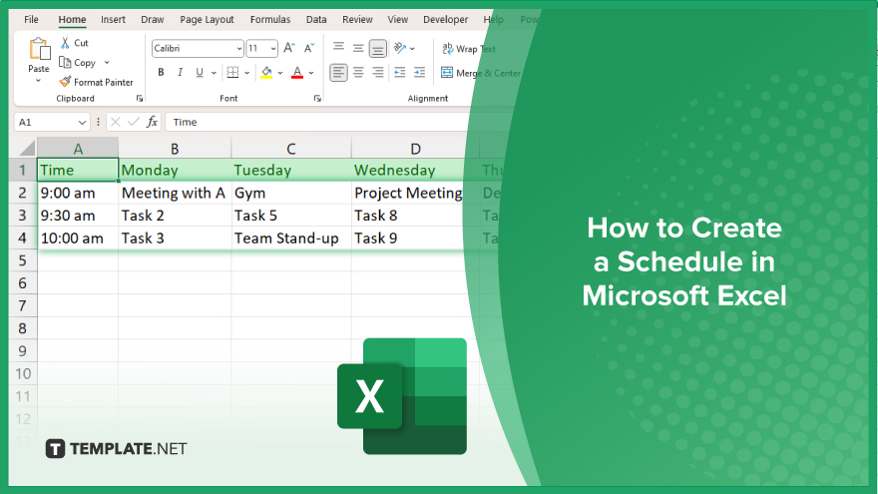Viewport: 878px width, 494px height.
Task: Click the formula bar Enter checkmark
Action: coord(134,122)
